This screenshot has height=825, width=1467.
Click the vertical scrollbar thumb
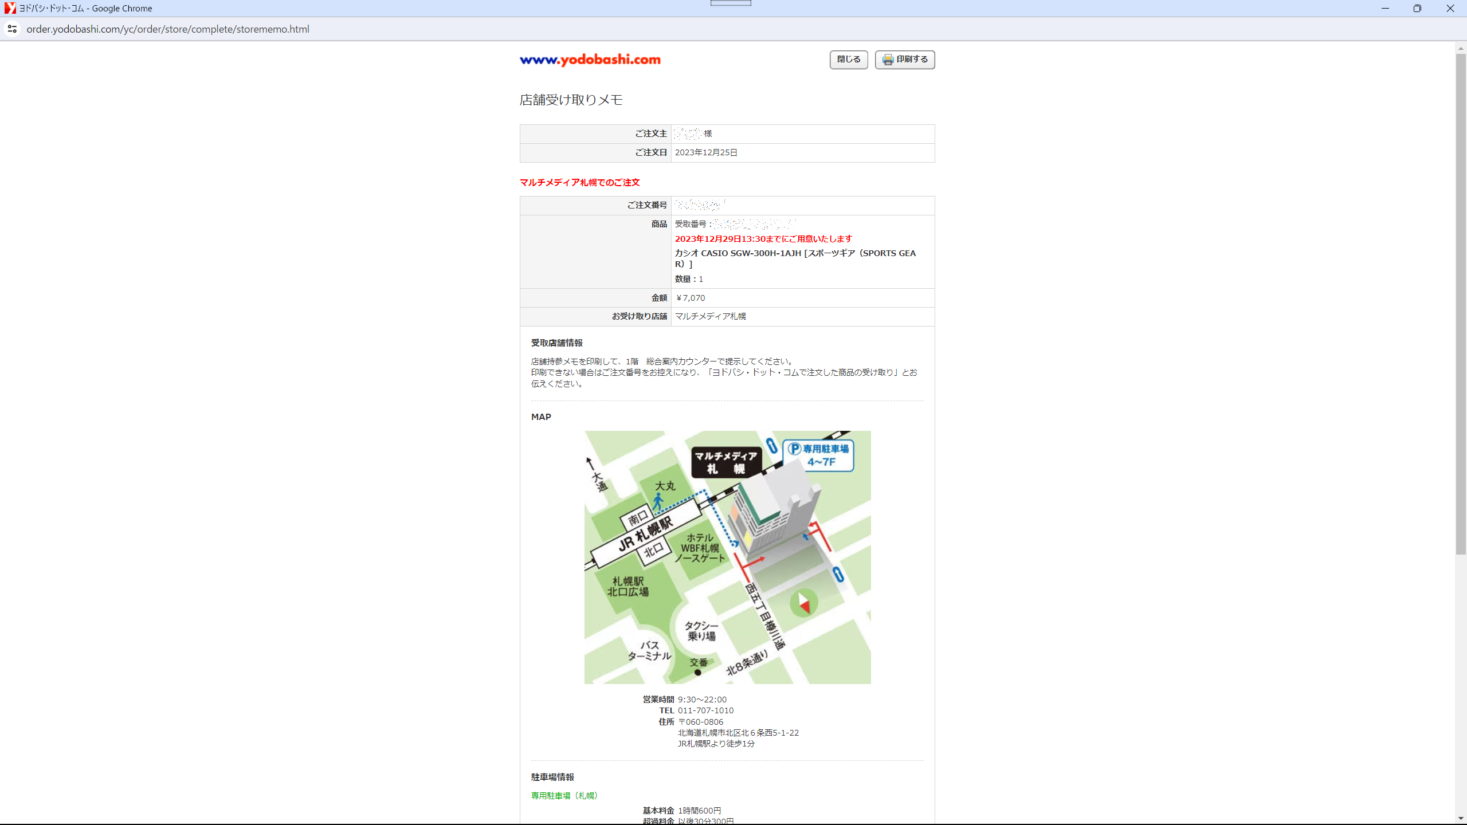[1461, 304]
